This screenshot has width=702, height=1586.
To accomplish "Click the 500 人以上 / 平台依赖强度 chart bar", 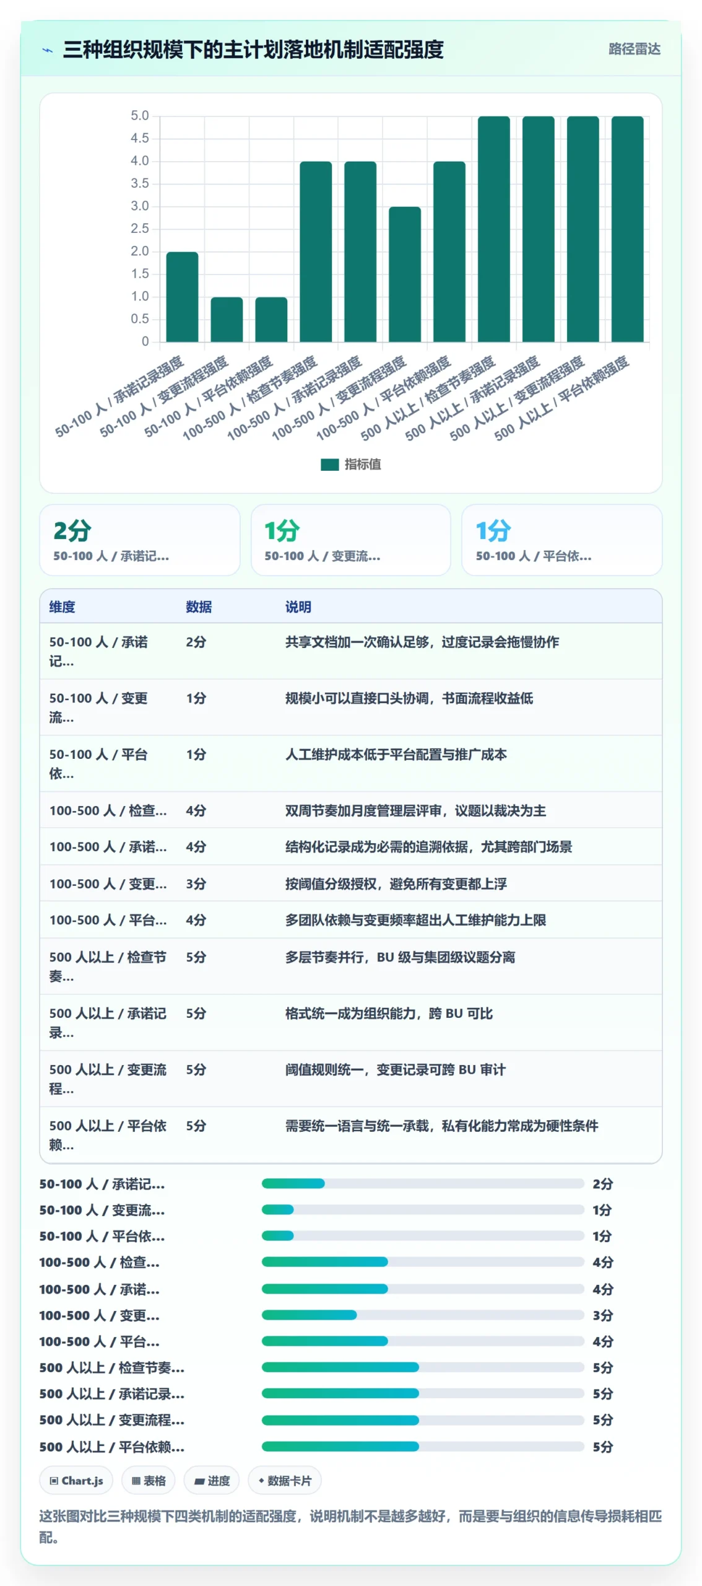I will click(628, 229).
